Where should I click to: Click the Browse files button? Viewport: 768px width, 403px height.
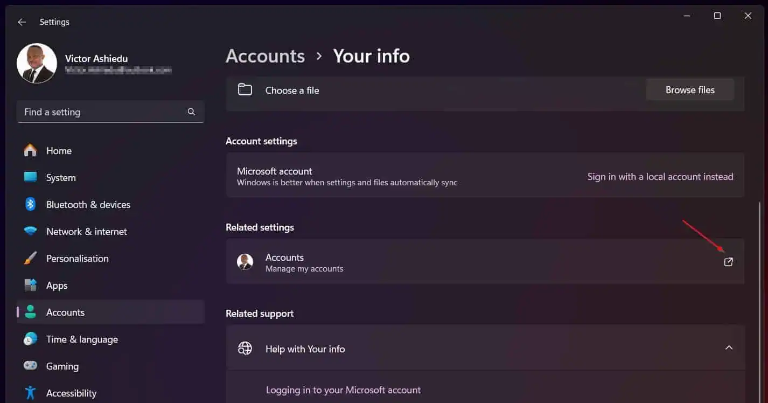click(690, 90)
